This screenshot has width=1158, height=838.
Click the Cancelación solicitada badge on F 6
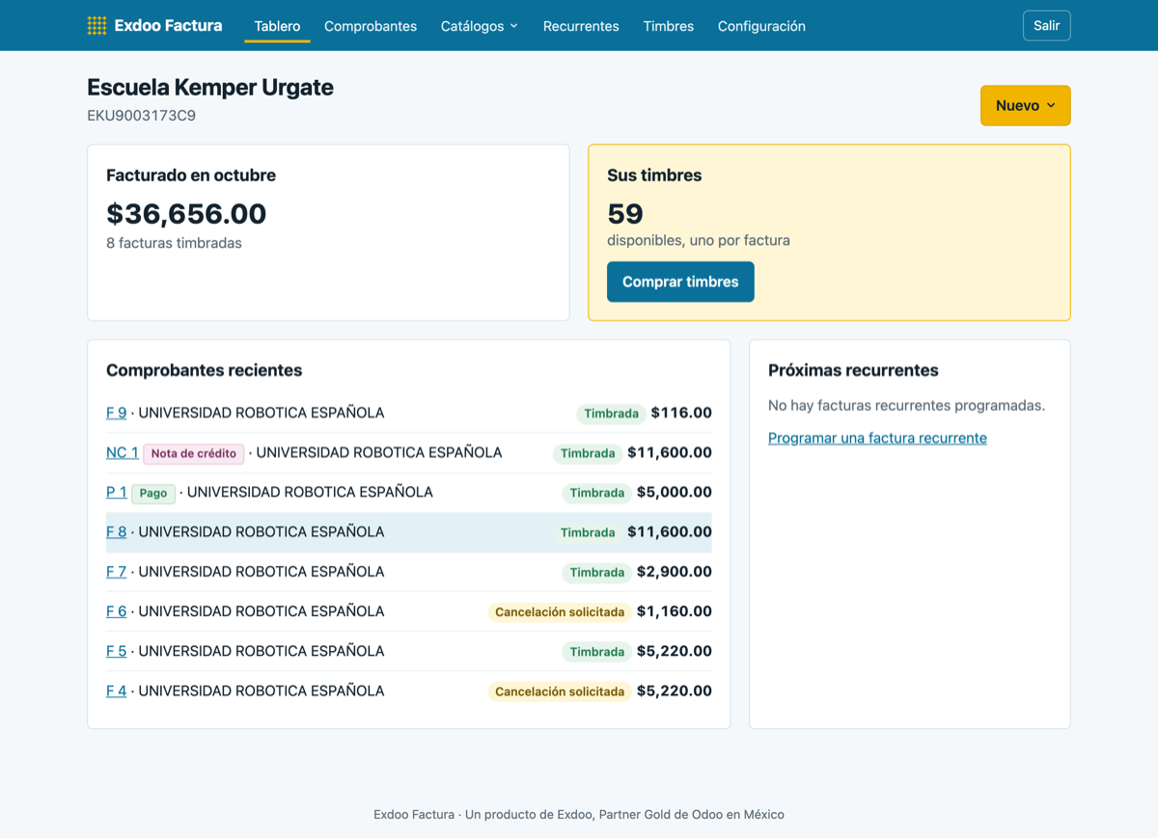560,612
